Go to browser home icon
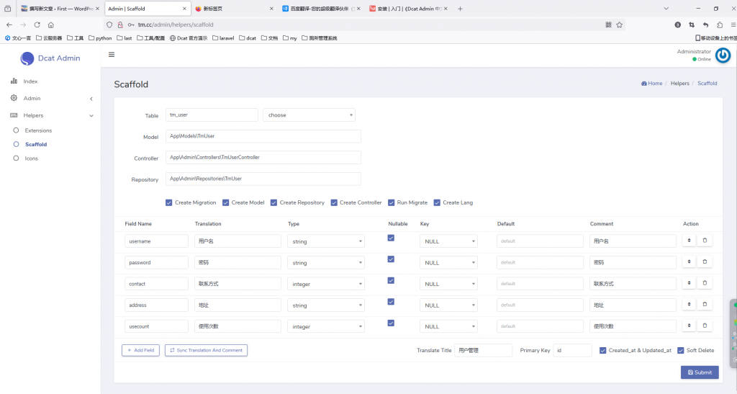Image resolution: width=737 pixels, height=394 pixels. [51, 25]
